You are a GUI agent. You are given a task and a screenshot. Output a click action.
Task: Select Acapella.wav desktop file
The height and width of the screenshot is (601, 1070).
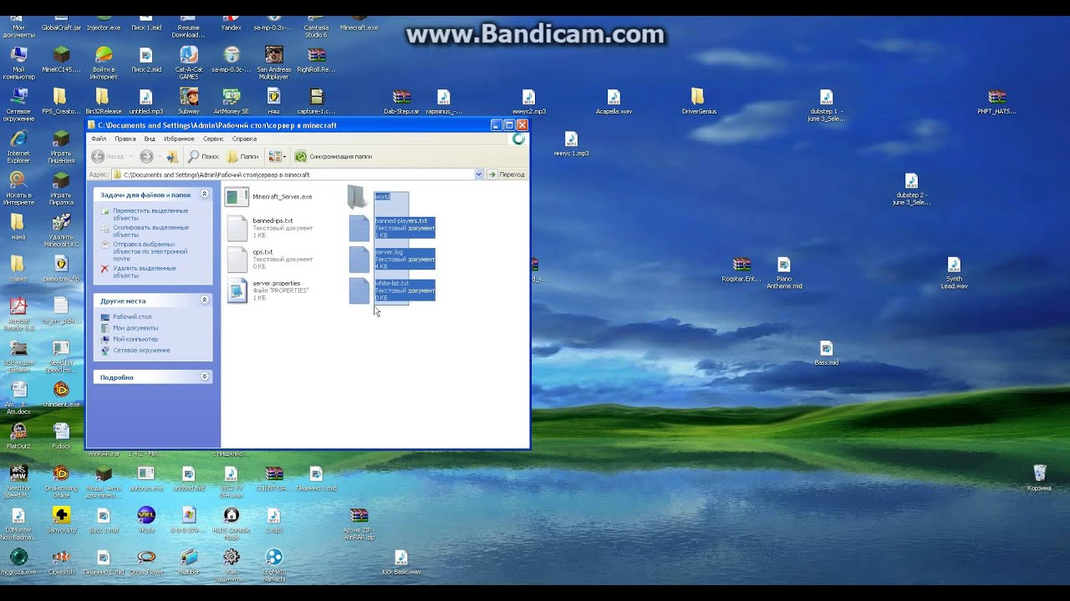click(x=613, y=101)
